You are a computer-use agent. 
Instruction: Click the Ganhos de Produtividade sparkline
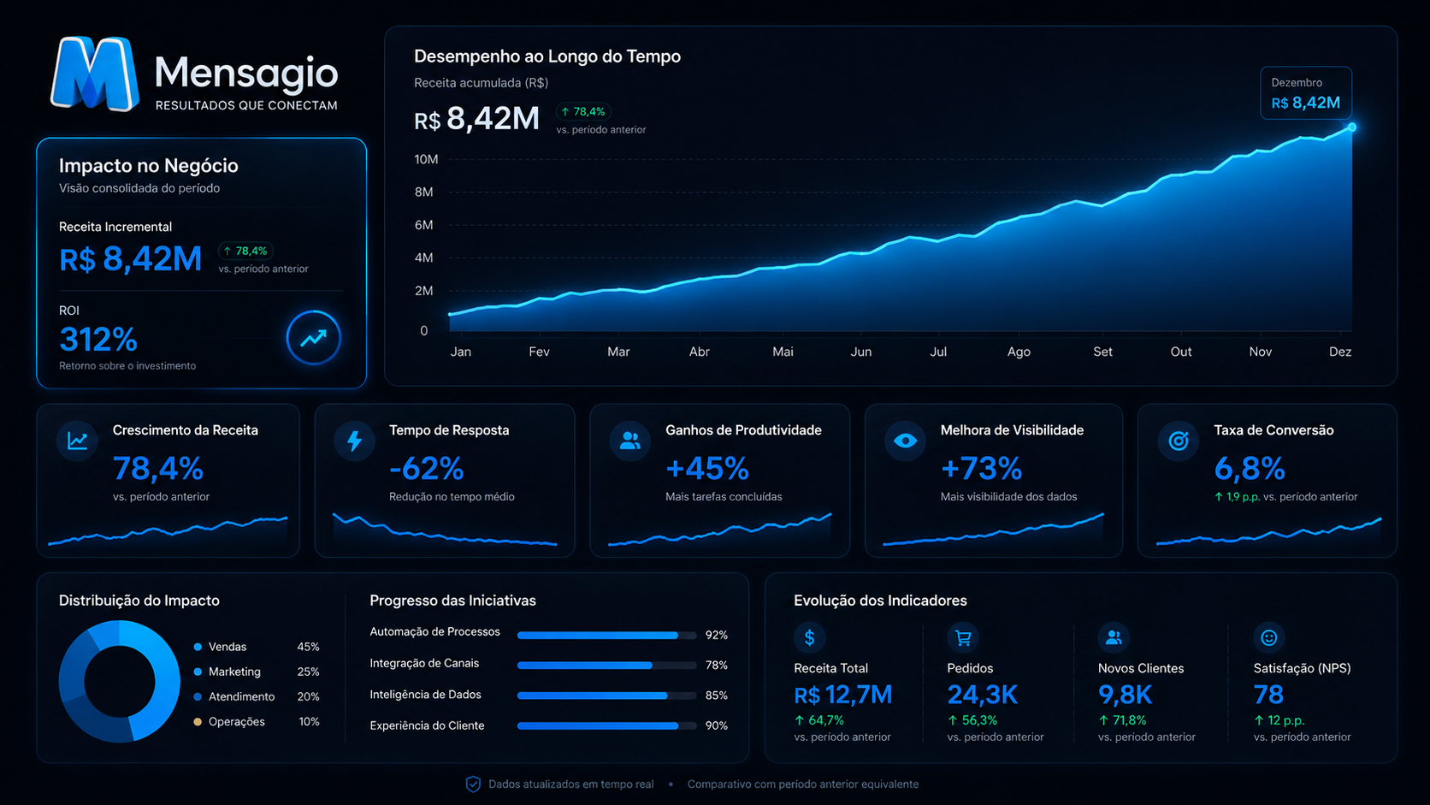coord(719,530)
